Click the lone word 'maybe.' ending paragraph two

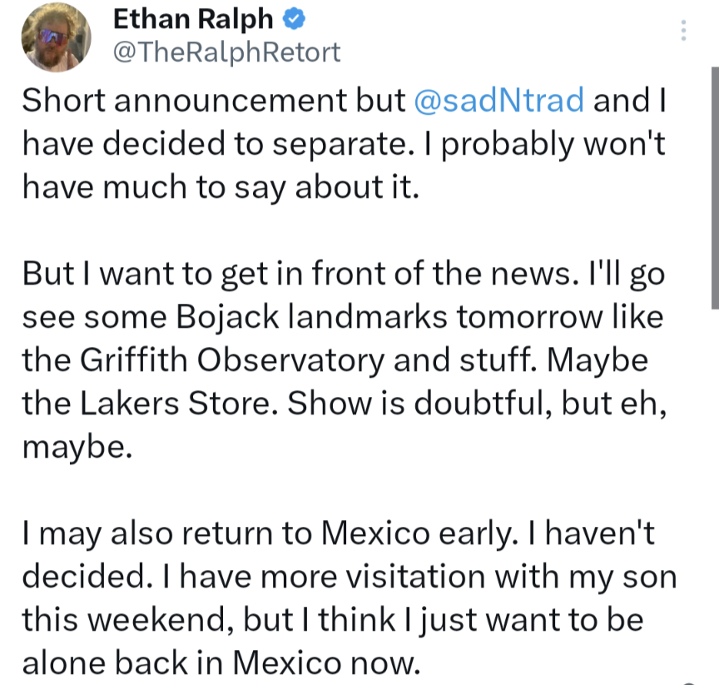tap(77, 447)
